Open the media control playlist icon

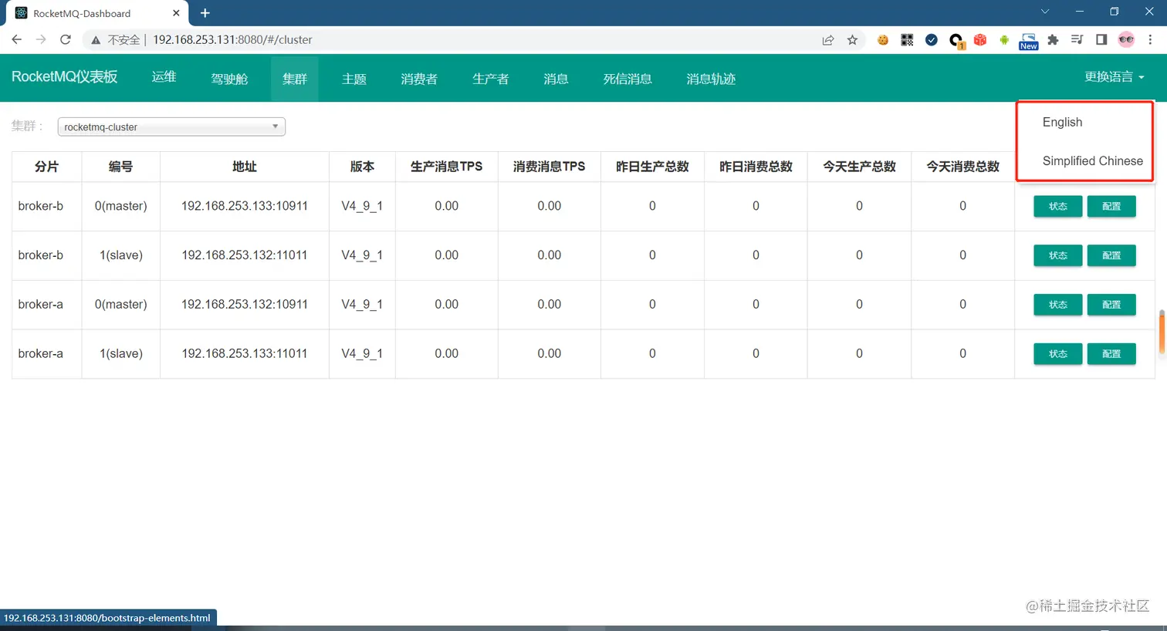click(x=1077, y=40)
